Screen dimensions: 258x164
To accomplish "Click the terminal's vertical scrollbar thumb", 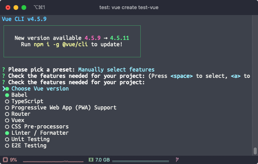I will 255,151.
